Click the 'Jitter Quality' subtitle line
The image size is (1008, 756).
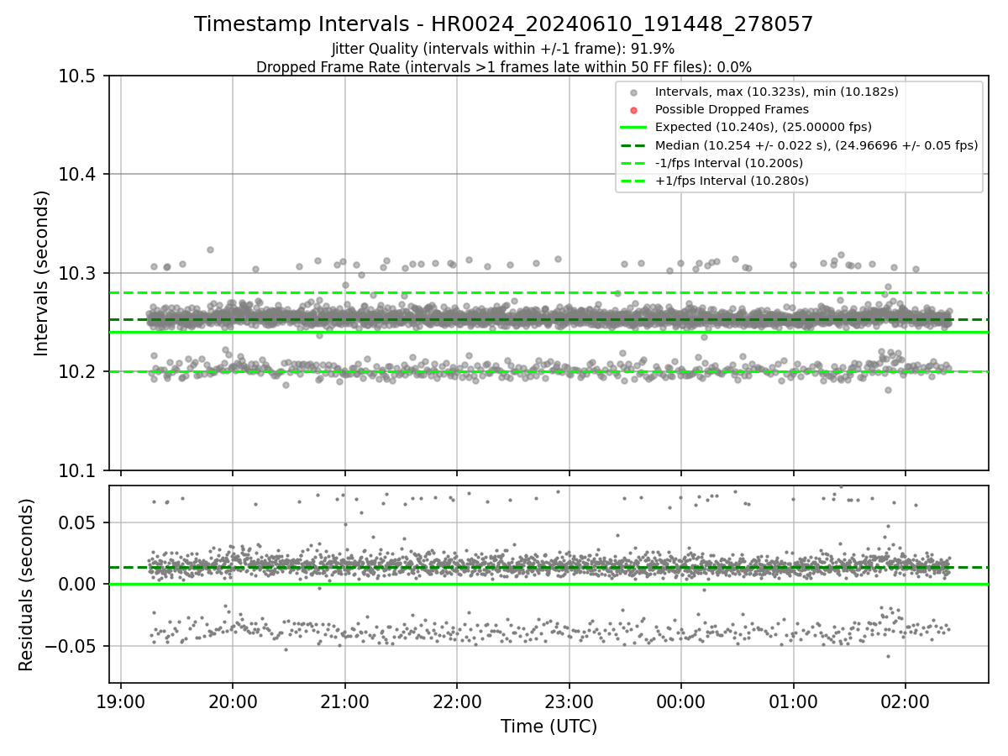tap(503, 50)
